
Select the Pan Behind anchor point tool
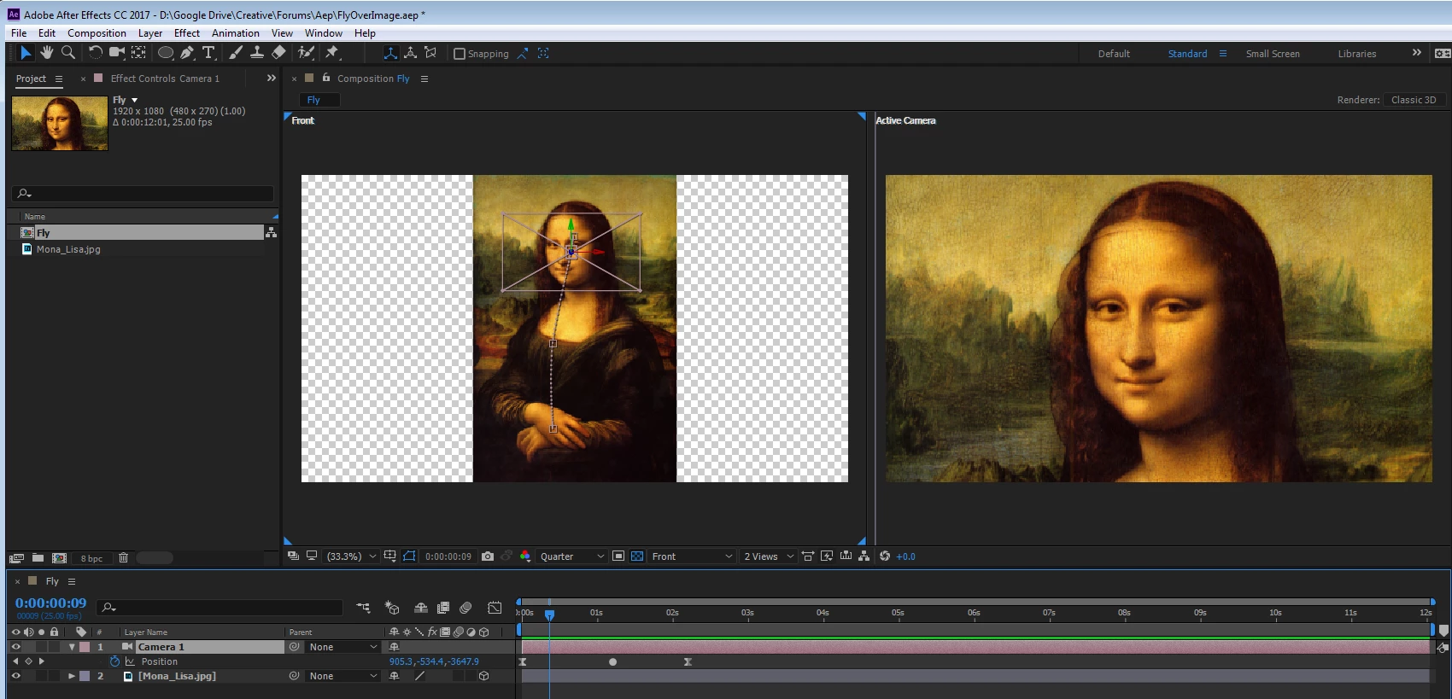(138, 53)
